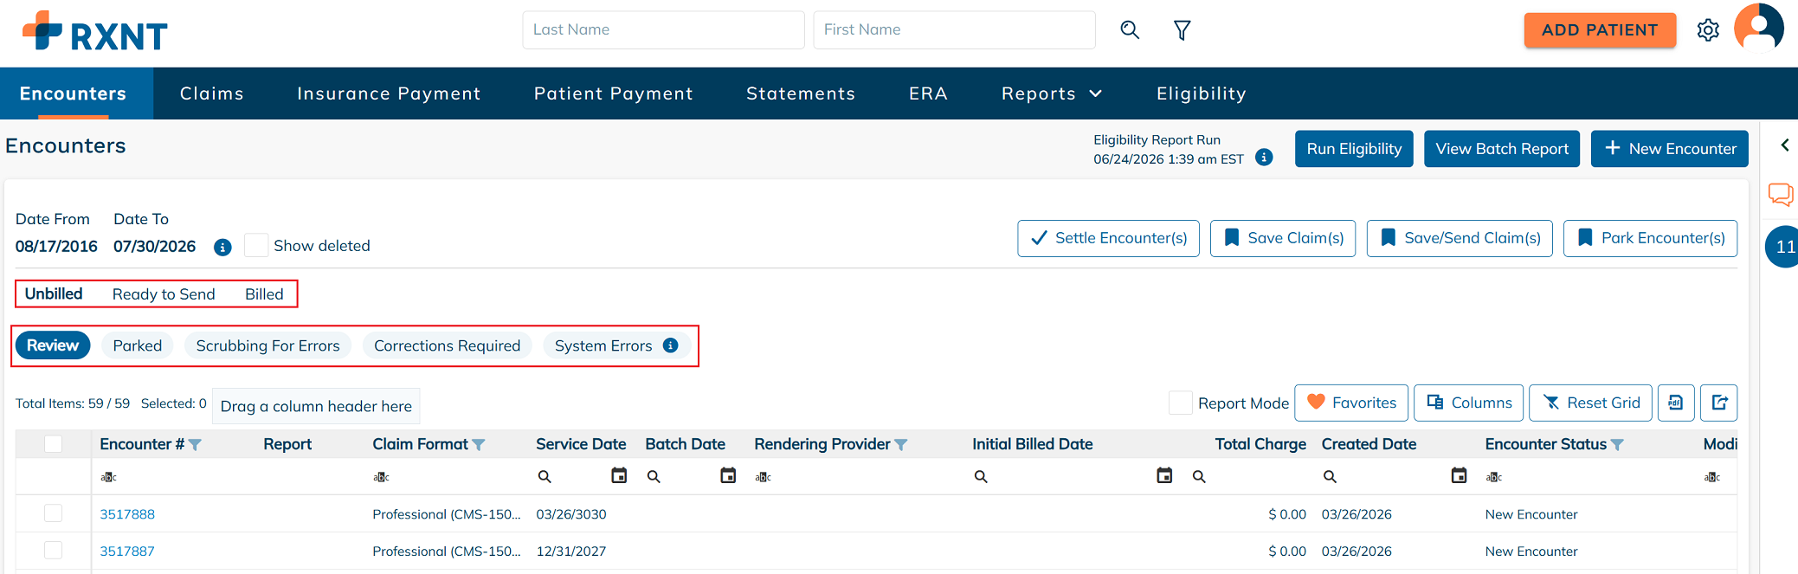Open the user profile avatar
The width and height of the screenshot is (1798, 574).
pyautogui.click(x=1759, y=28)
